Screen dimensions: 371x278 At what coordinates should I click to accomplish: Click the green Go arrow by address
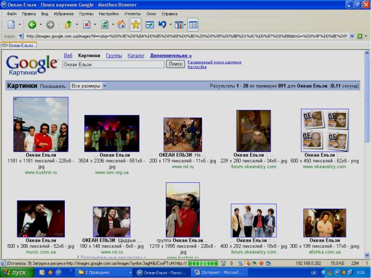(360, 36)
